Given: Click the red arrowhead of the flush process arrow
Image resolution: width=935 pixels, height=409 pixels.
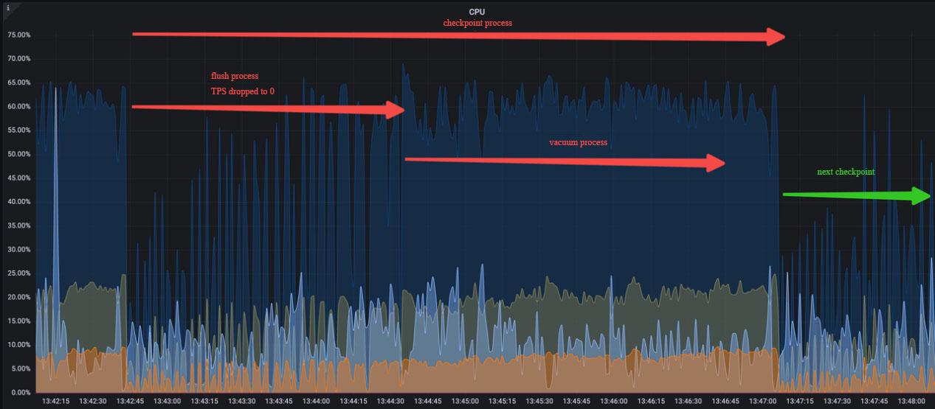Looking at the screenshot, I should (x=395, y=111).
